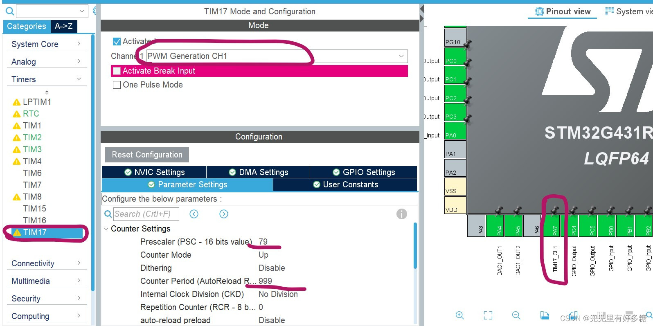The height and width of the screenshot is (326, 653).
Task: Open the Channel1 PWM Generation dropdown
Action: pos(277,56)
